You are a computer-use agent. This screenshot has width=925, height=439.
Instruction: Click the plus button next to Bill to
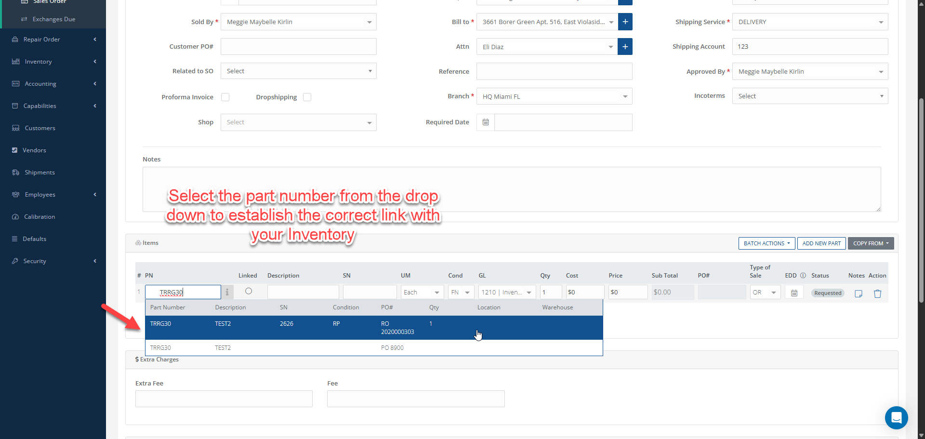[625, 22]
